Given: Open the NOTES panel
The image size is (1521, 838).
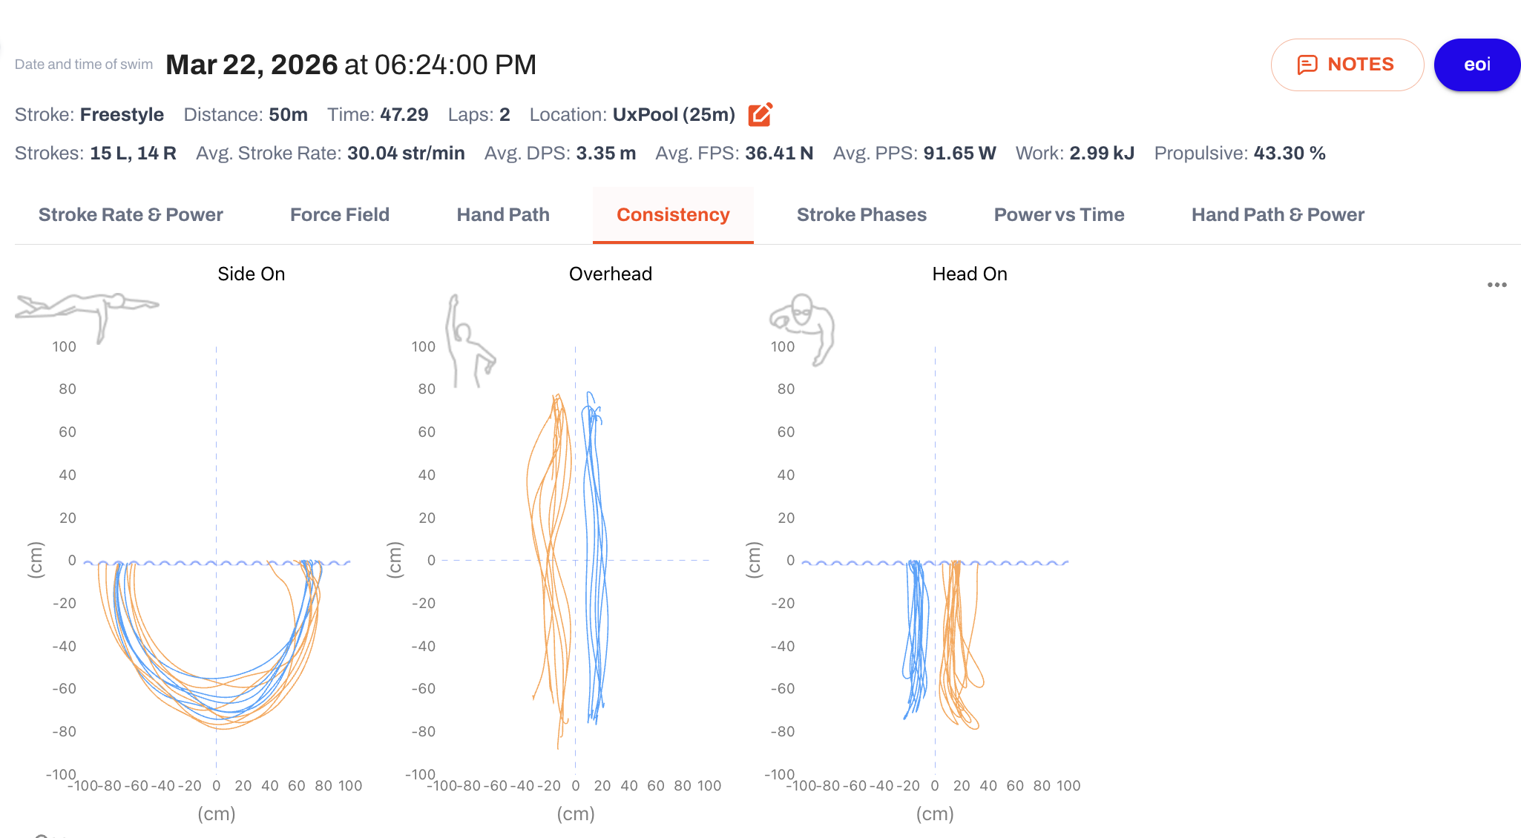Looking at the screenshot, I should tap(1347, 65).
